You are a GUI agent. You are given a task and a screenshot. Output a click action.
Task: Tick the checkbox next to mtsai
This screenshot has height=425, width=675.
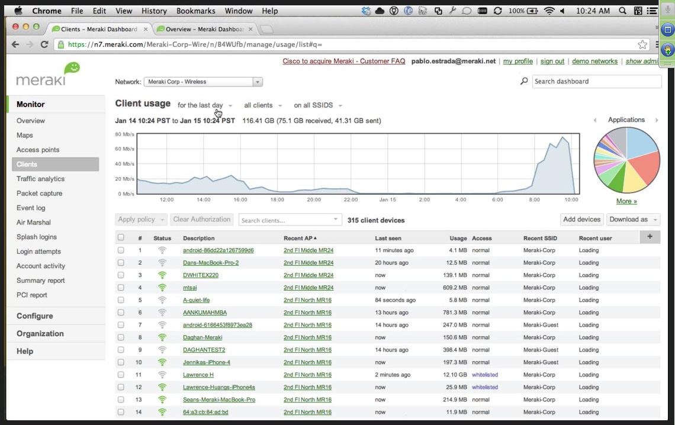click(x=121, y=287)
